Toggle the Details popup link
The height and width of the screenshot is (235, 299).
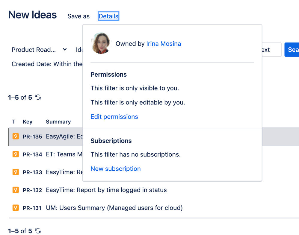(108, 16)
